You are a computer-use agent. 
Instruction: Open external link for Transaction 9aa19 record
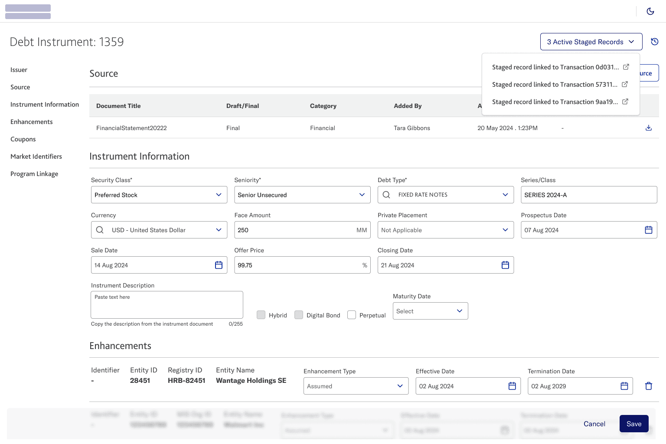click(625, 102)
